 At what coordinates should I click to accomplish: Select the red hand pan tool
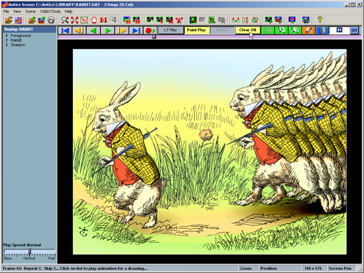coord(94,20)
